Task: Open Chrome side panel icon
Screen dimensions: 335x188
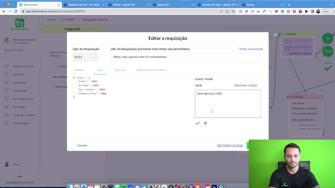Action: 312,11
